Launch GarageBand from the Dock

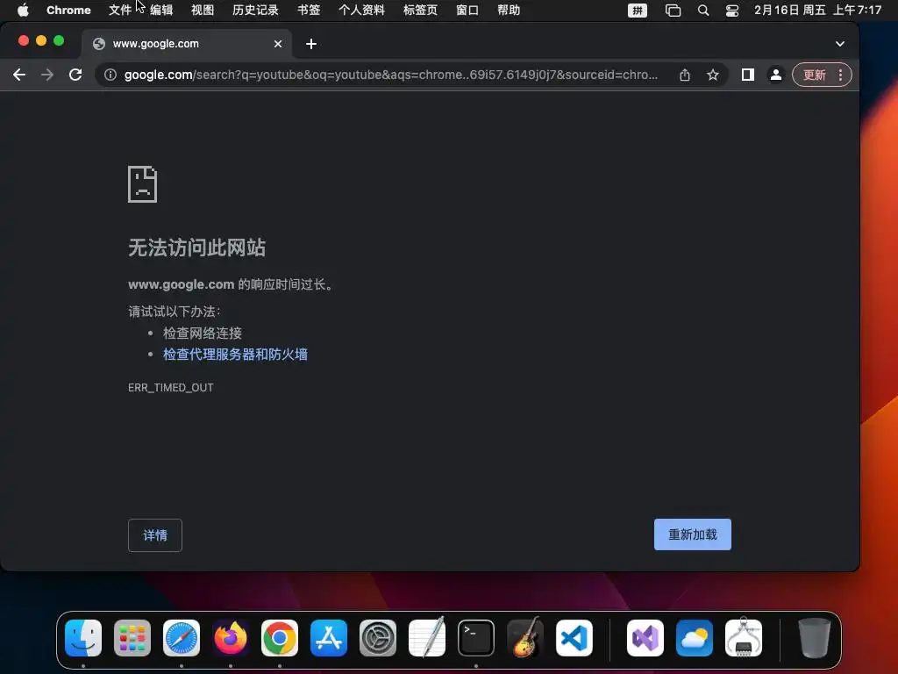525,637
